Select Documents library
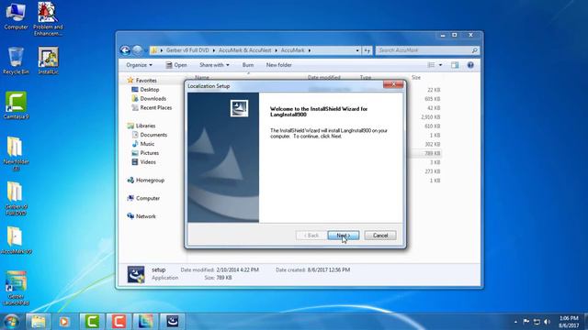The image size is (588, 330). coord(153,135)
